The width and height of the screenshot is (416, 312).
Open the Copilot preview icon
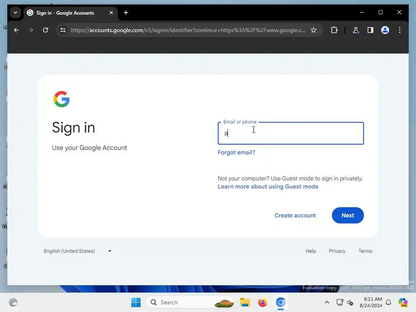coord(403,302)
